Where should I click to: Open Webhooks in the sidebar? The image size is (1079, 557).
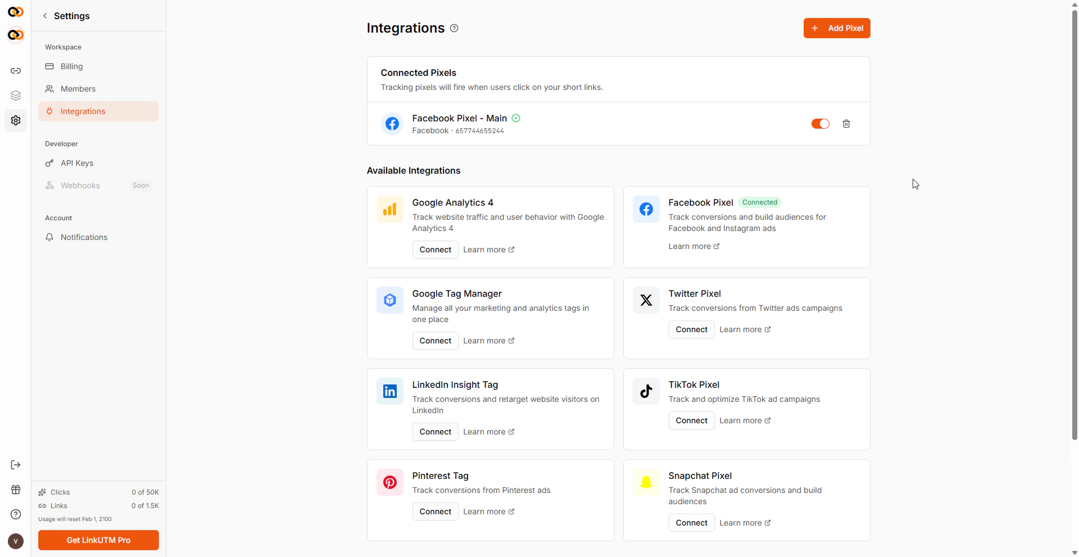click(x=98, y=185)
